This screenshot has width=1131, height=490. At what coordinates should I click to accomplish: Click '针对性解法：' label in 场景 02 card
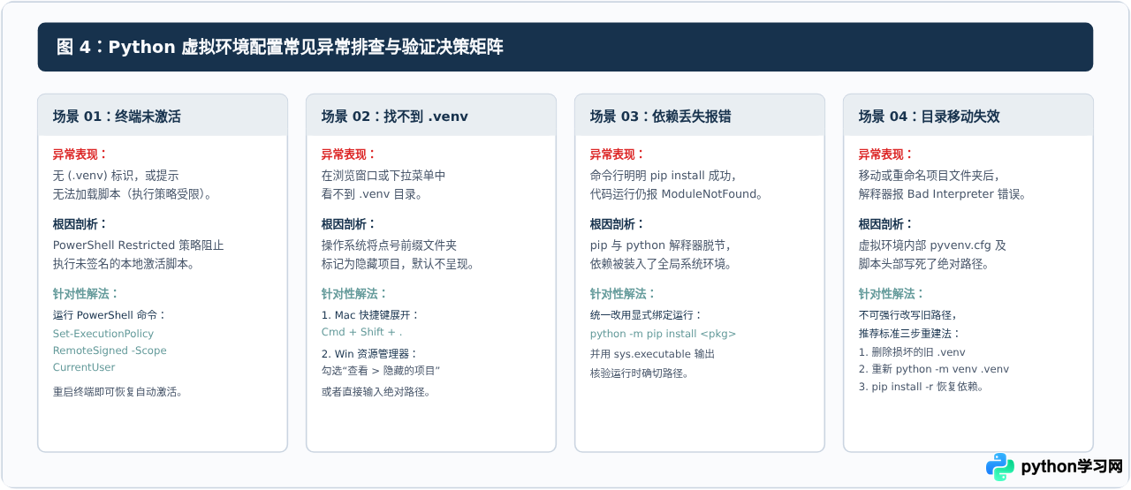click(x=355, y=293)
